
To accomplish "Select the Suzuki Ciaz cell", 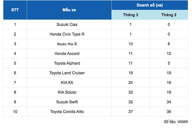I will tap(67, 25).
